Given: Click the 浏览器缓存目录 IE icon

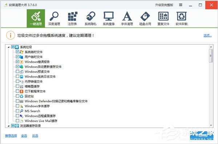Looking at the screenshot, I should pos(17,126).
